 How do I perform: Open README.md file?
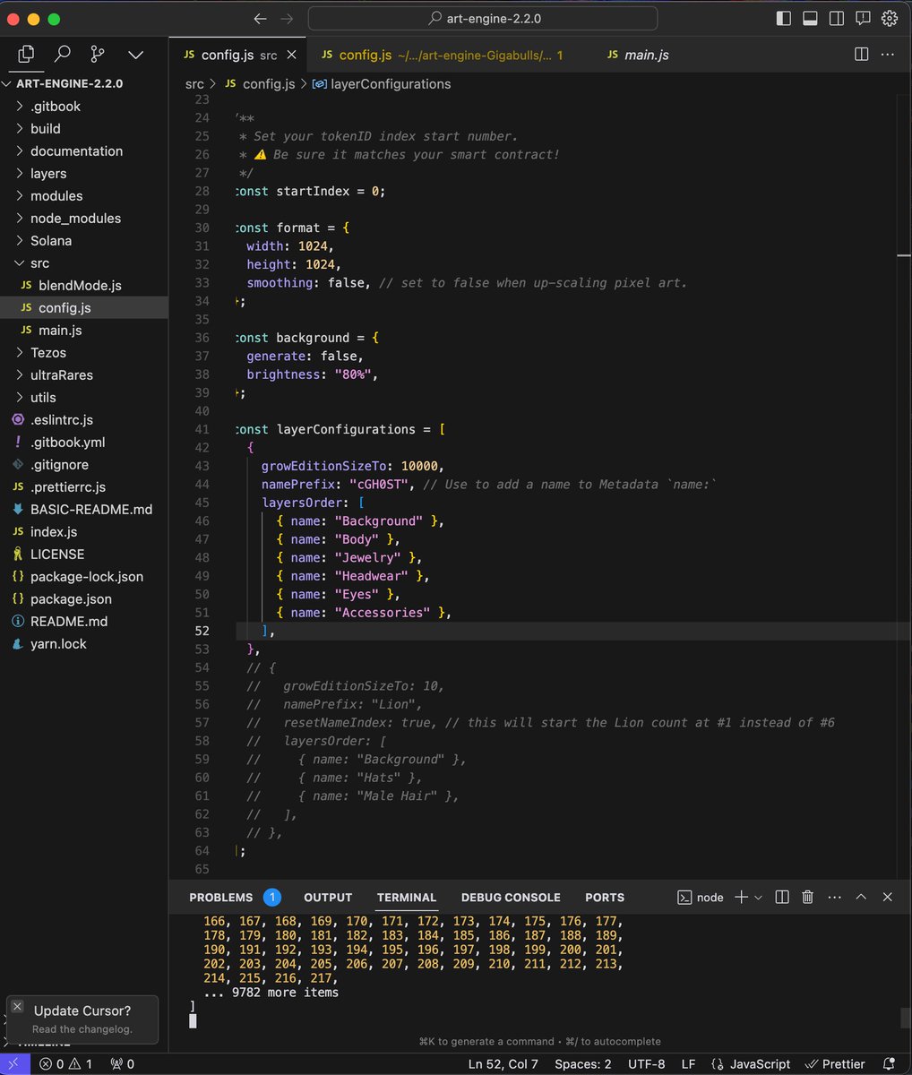84,621
